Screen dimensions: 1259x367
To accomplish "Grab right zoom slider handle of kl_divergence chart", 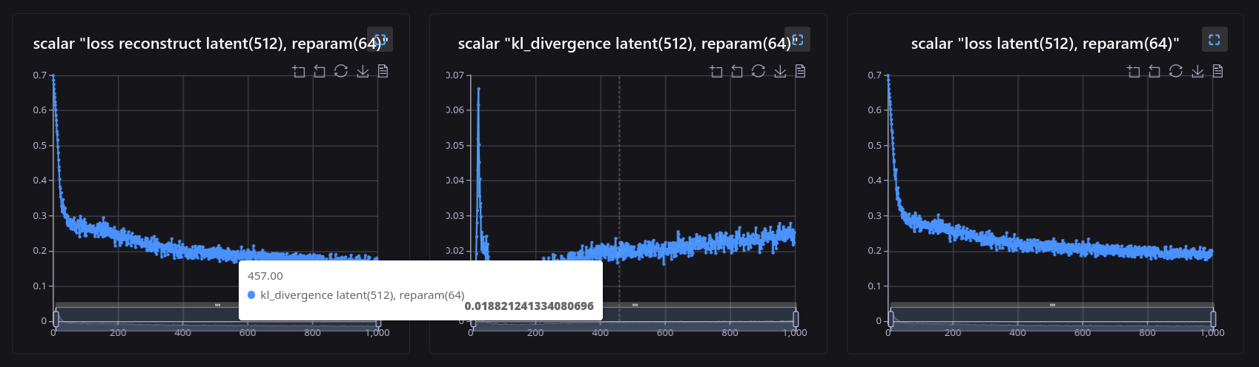I will click(x=796, y=319).
